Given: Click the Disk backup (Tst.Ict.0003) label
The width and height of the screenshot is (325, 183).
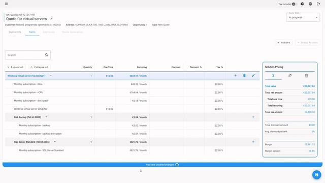Looking at the screenshot, I should tap(27, 117).
